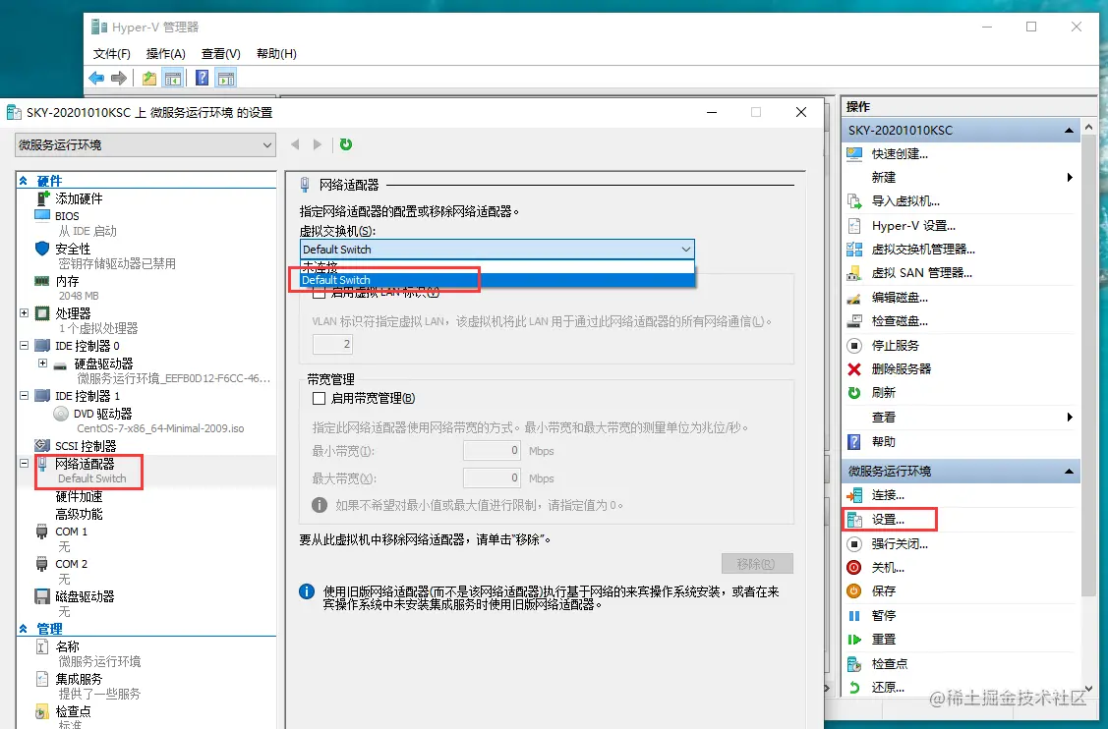Click 编辑磁盘 action
The image size is (1108, 729).
[900, 298]
